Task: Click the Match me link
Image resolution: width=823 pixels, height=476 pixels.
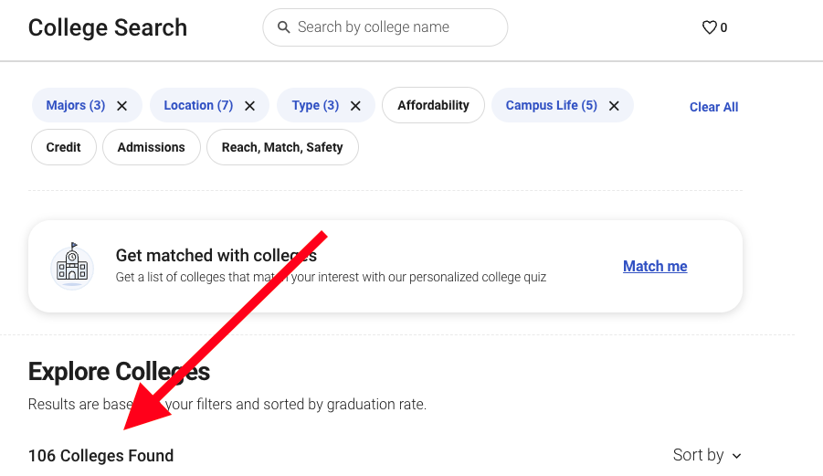Action: click(655, 267)
